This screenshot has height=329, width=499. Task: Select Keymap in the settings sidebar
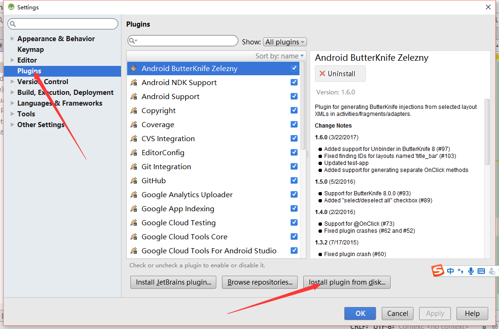(30, 50)
